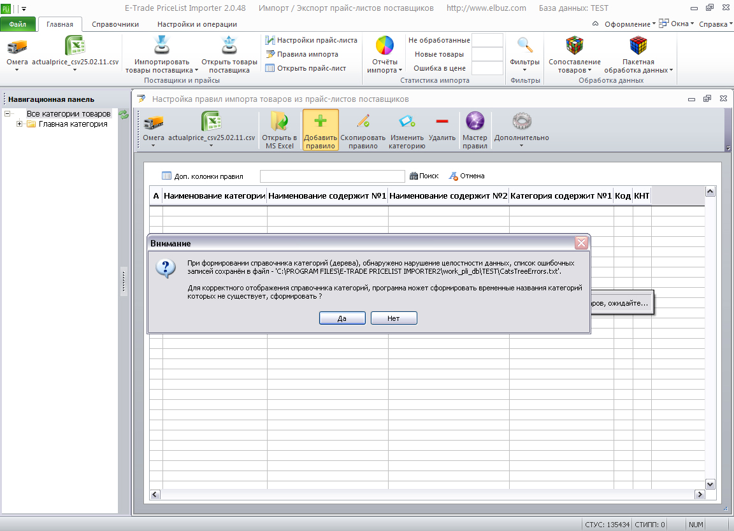Click Пакетная обработка данных cube icon

click(x=638, y=46)
